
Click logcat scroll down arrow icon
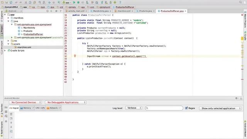[11, 127]
